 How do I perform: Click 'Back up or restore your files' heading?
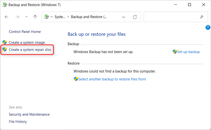[96, 34]
